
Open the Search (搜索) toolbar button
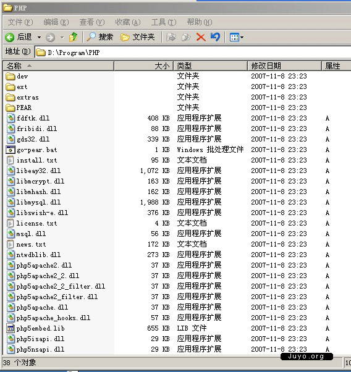point(99,37)
